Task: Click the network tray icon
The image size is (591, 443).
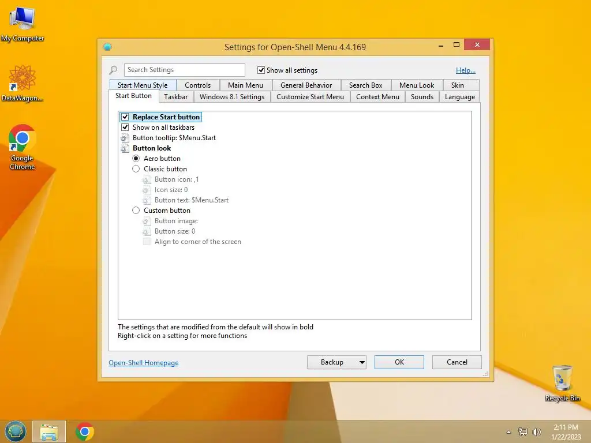Action: coord(522,431)
